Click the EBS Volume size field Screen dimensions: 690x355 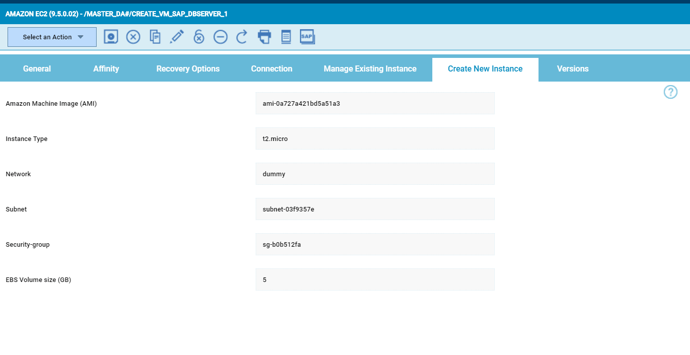tap(375, 279)
